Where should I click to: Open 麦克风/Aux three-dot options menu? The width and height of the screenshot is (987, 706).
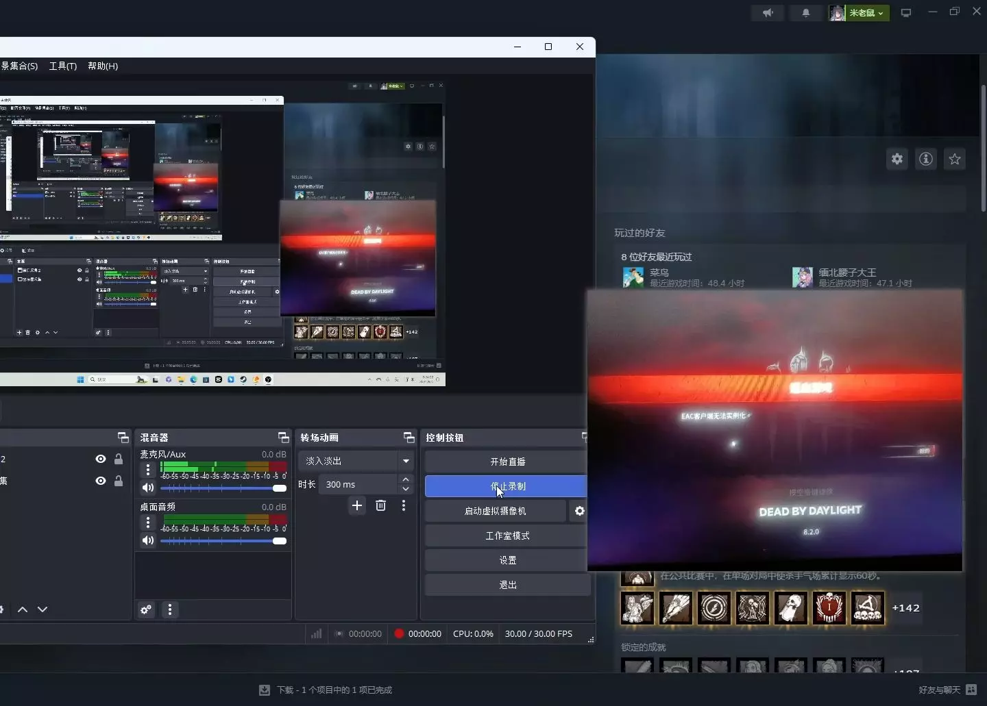[x=147, y=469]
